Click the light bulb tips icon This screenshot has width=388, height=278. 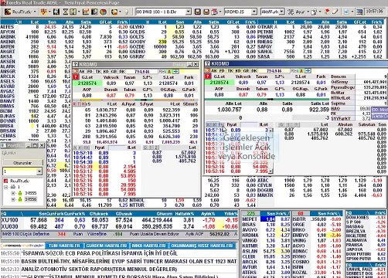[x=127, y=12]
